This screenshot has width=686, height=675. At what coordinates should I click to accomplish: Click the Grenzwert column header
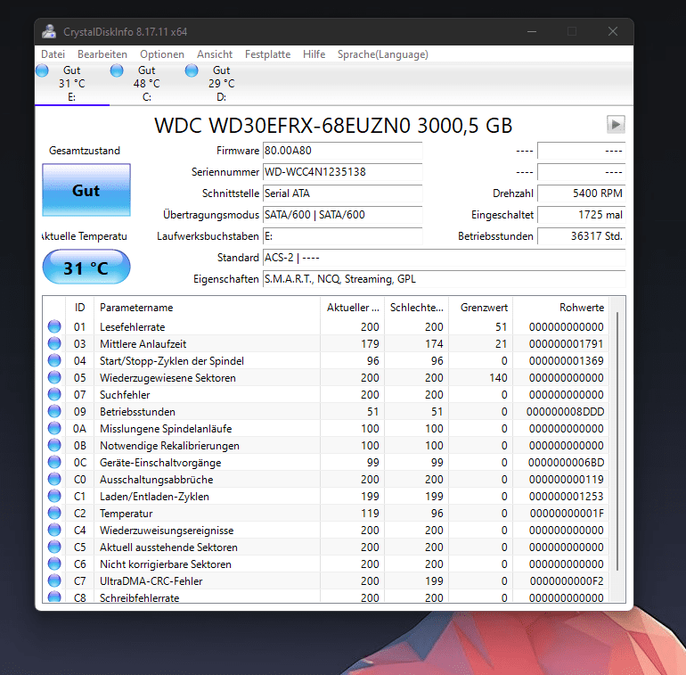(x=481, y=308)
